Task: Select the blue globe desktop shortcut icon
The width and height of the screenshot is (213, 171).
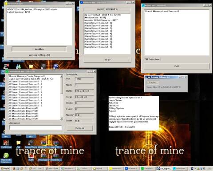Action: 56,66
